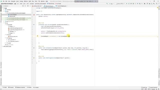The height and width of the screenshot is (90, 160).
Task: Run the app with the green play icon
Action: (x=127, y=3)
